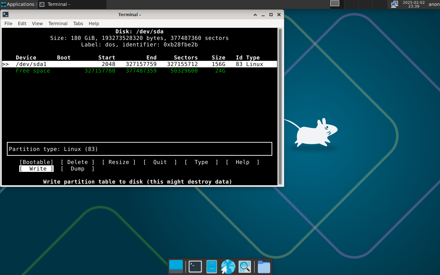Launch Terminal Emulator from the dock
440x275 pixels.
click(x=195, y=267)
